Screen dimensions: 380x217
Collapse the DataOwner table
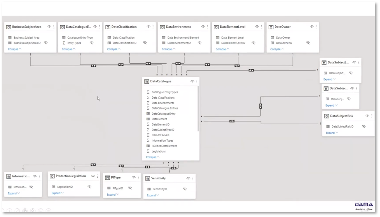277,49
